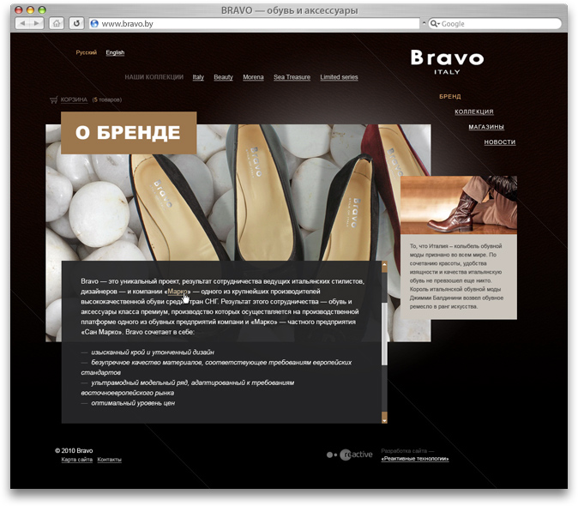
Task: Go to the browser home page icon
Action: 57,24
